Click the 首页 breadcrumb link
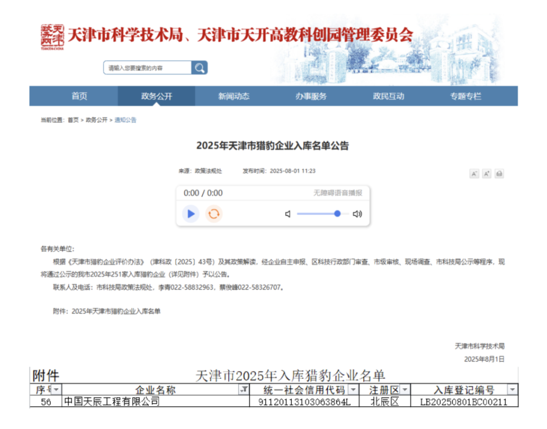 pos(73,120)
